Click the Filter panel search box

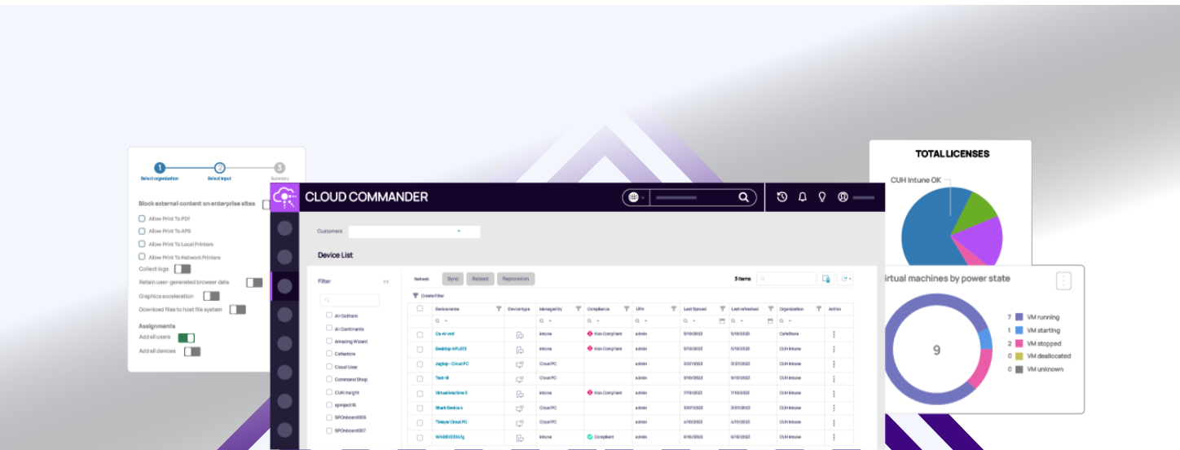point(350,300)
